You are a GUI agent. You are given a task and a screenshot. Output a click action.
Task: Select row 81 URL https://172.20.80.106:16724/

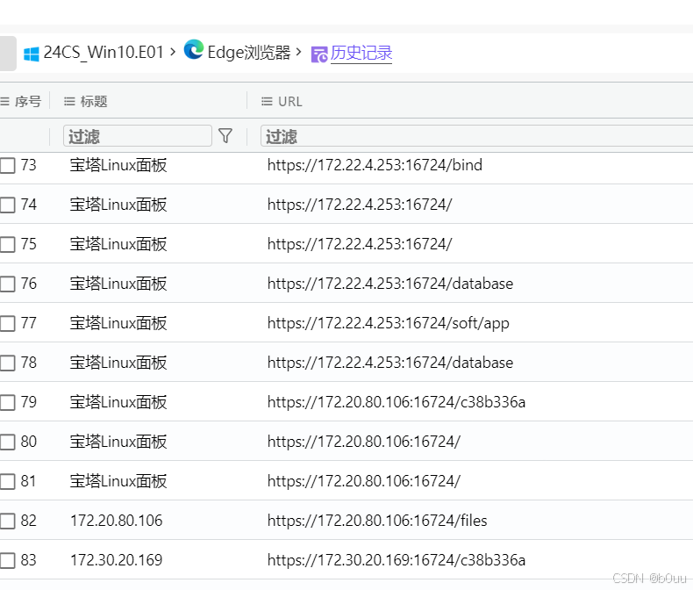tap(364, 481)
